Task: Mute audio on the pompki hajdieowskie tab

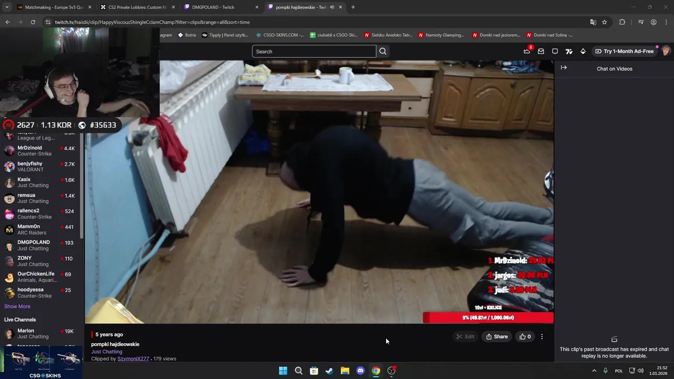Action: (332, 7)
